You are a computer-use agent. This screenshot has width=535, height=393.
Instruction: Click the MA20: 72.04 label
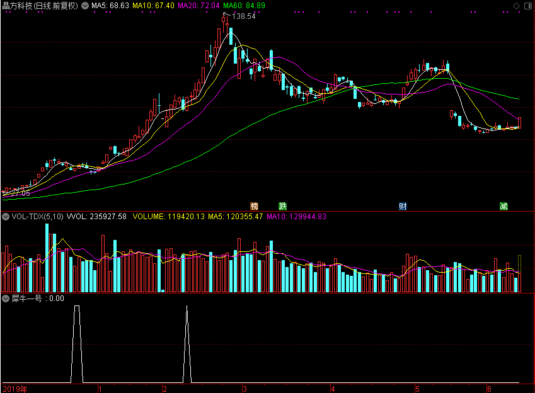pyautogui.click(x=198, y=6)
